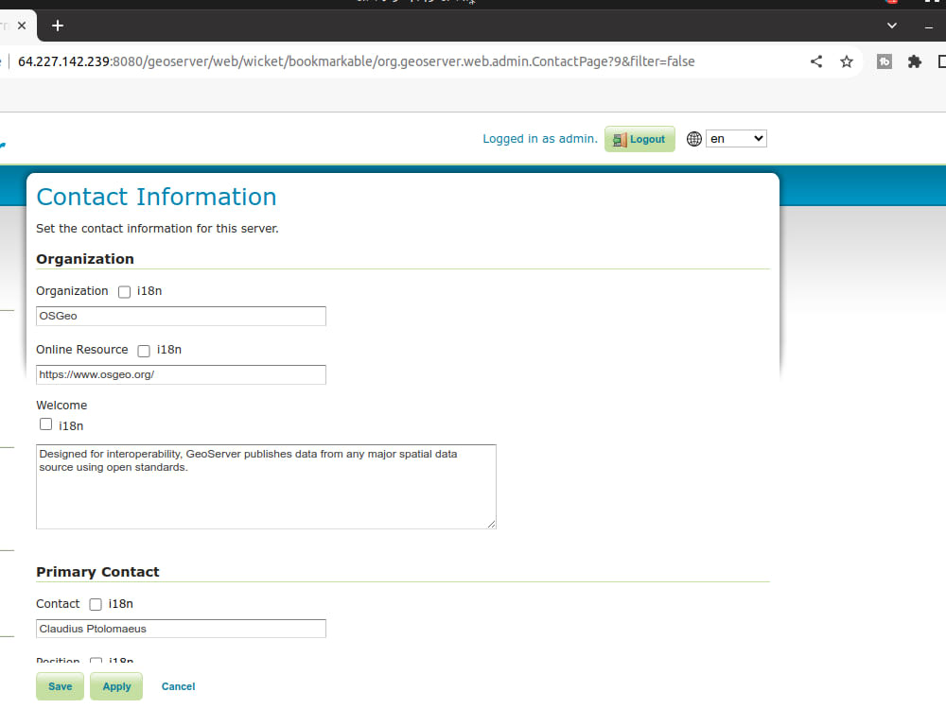Screen dimensions: 946x709
Task: Open the browser extensions puzzle icon
Action: click(915, 61)
